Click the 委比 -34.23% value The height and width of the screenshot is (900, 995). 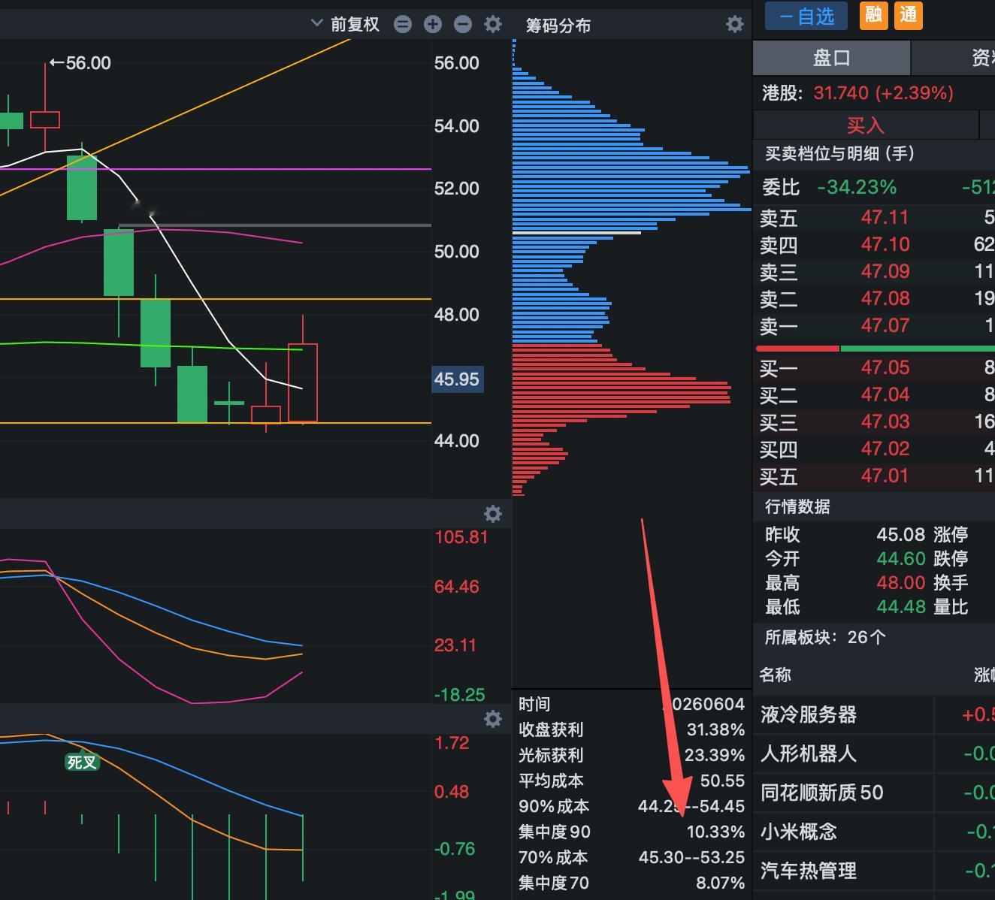(x=857, y=187)
